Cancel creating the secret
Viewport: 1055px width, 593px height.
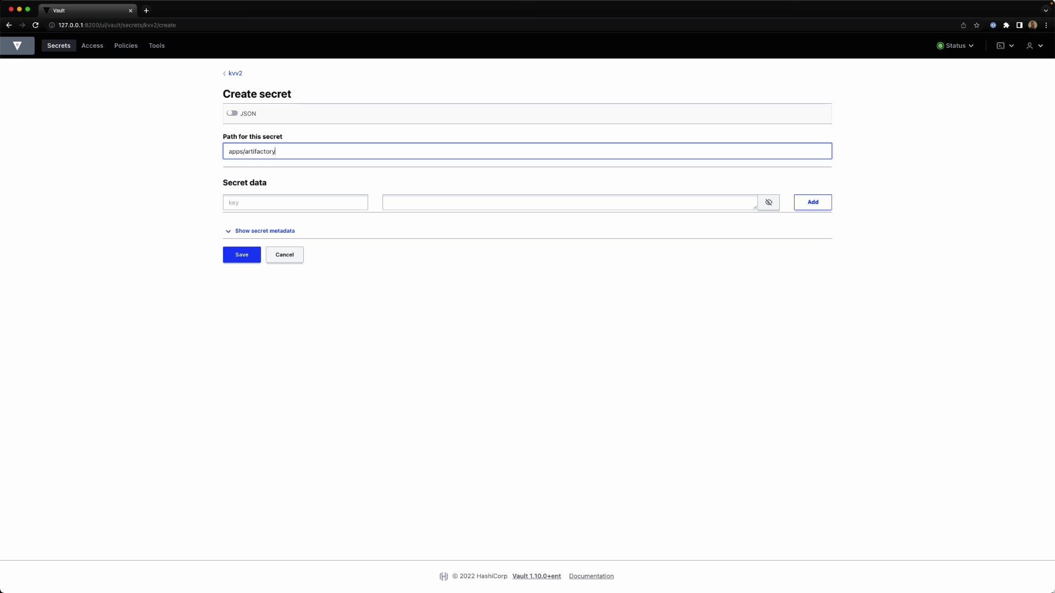point(285,255)
